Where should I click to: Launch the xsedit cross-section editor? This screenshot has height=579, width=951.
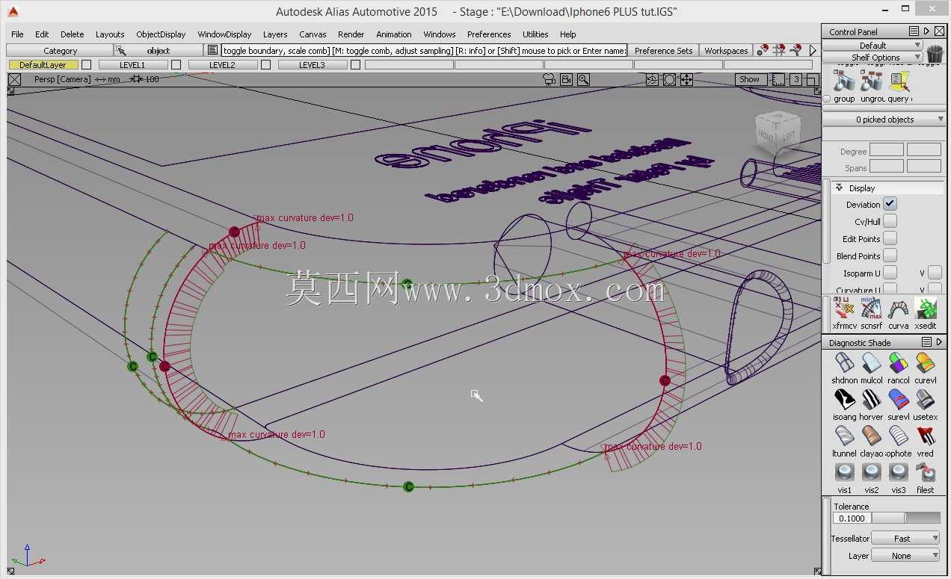[926, 309]
